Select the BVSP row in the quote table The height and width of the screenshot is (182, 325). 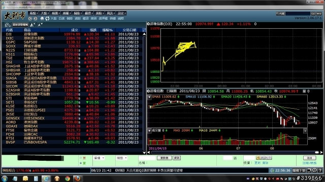(x=72, y=142)
